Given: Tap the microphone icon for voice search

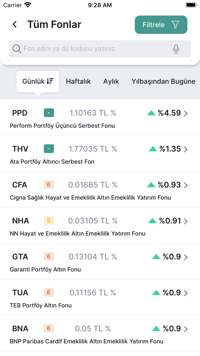Looking at the screenshot, I should [176, 49].
